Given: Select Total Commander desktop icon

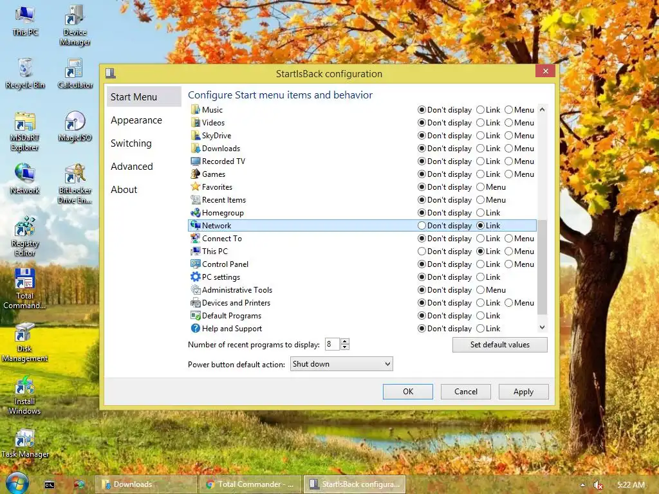Looking at the screenshot, I should click(24, 289).
